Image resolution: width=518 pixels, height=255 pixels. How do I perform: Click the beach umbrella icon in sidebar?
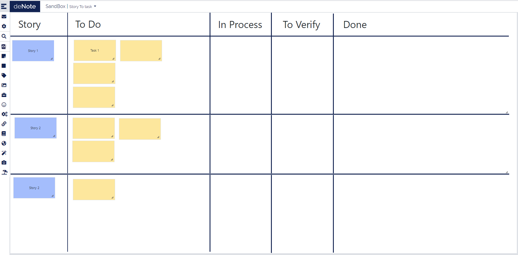click(x=4, y=172)
